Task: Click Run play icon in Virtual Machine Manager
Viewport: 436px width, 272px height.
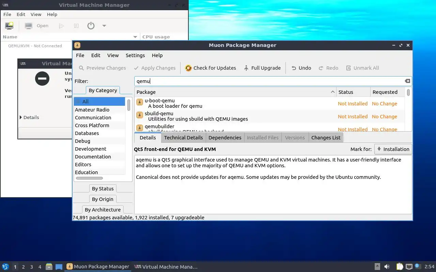Action: [61, 26]
